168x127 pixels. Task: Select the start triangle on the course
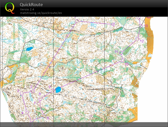click(113, 25)
